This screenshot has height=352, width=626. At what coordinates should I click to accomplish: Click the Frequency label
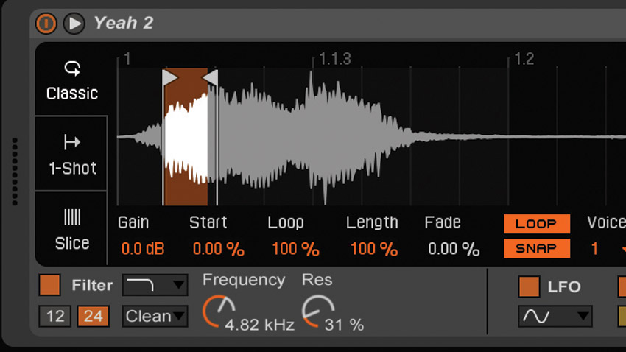[x=244, y=280]
